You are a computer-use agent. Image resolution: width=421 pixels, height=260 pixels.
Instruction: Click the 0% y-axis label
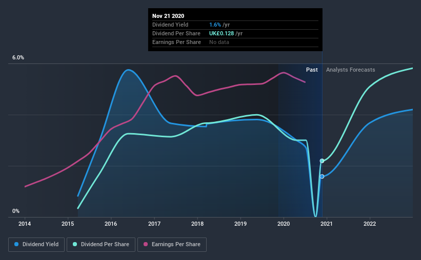(x=16, y=211)
